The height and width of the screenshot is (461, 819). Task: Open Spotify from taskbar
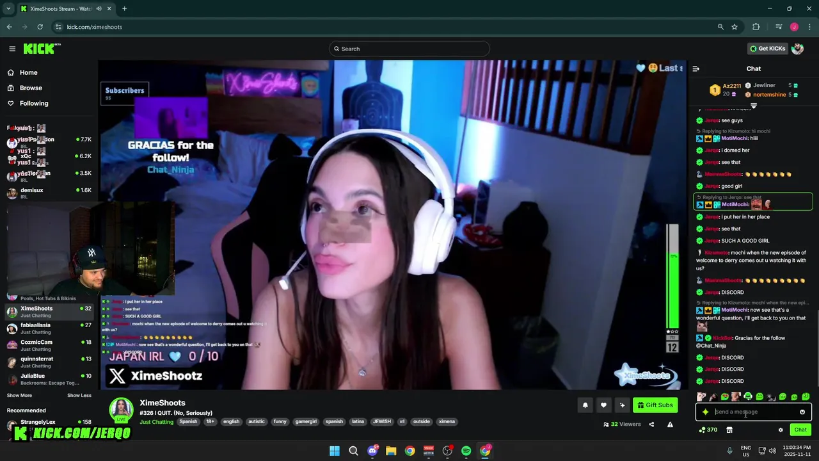point(466,451)
